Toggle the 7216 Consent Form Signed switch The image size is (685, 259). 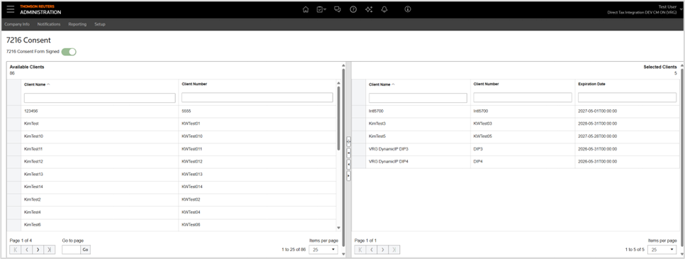(69, 52)
